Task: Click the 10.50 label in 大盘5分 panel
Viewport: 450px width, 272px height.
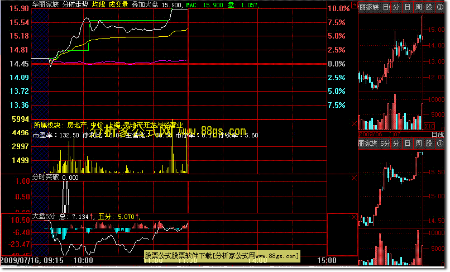Action: point(20,220)
